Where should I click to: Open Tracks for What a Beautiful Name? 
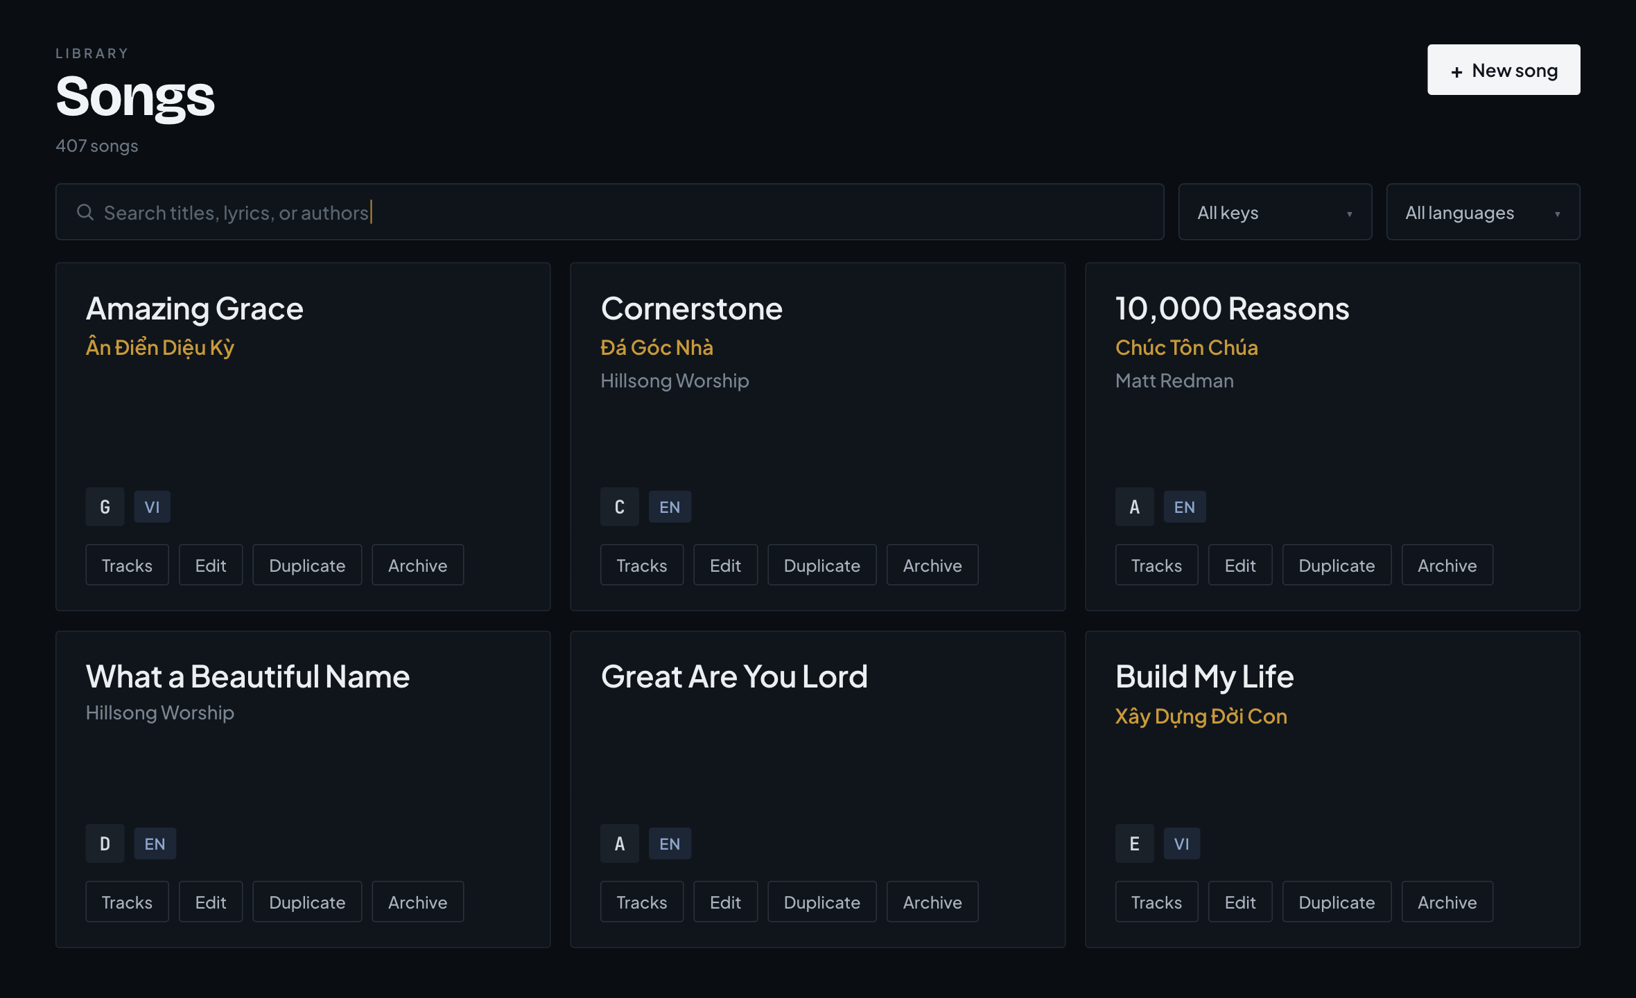tap(127, 902)
